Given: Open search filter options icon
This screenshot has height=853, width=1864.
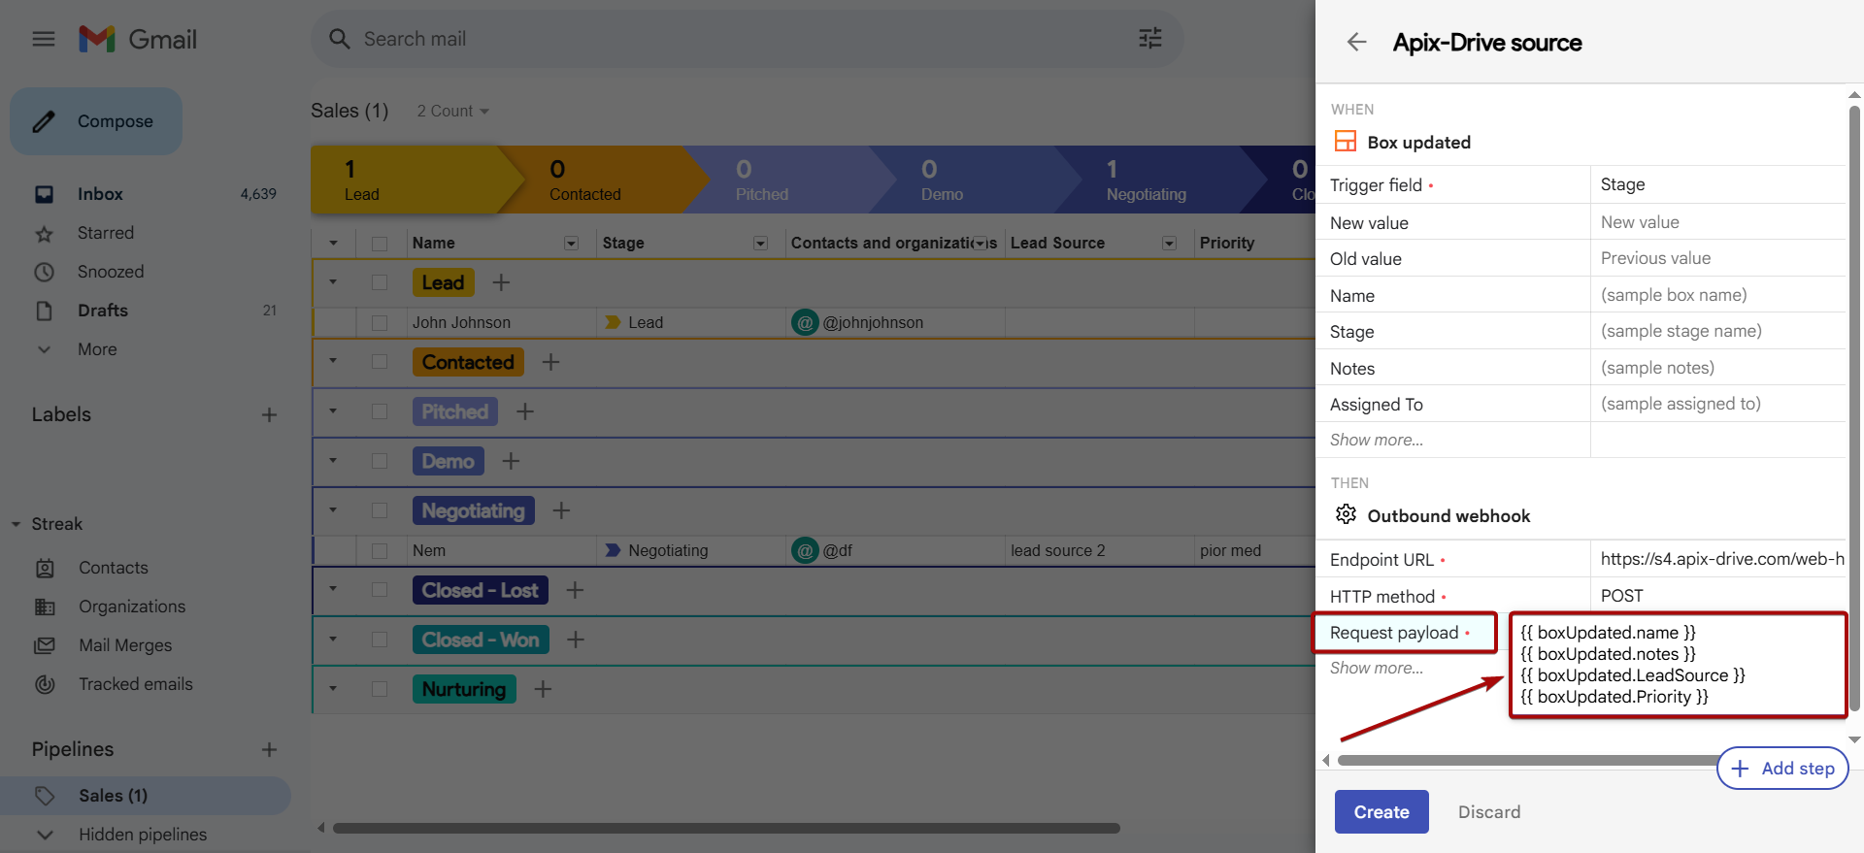Looking at the screenshot, I should (x=1149, y=39).
